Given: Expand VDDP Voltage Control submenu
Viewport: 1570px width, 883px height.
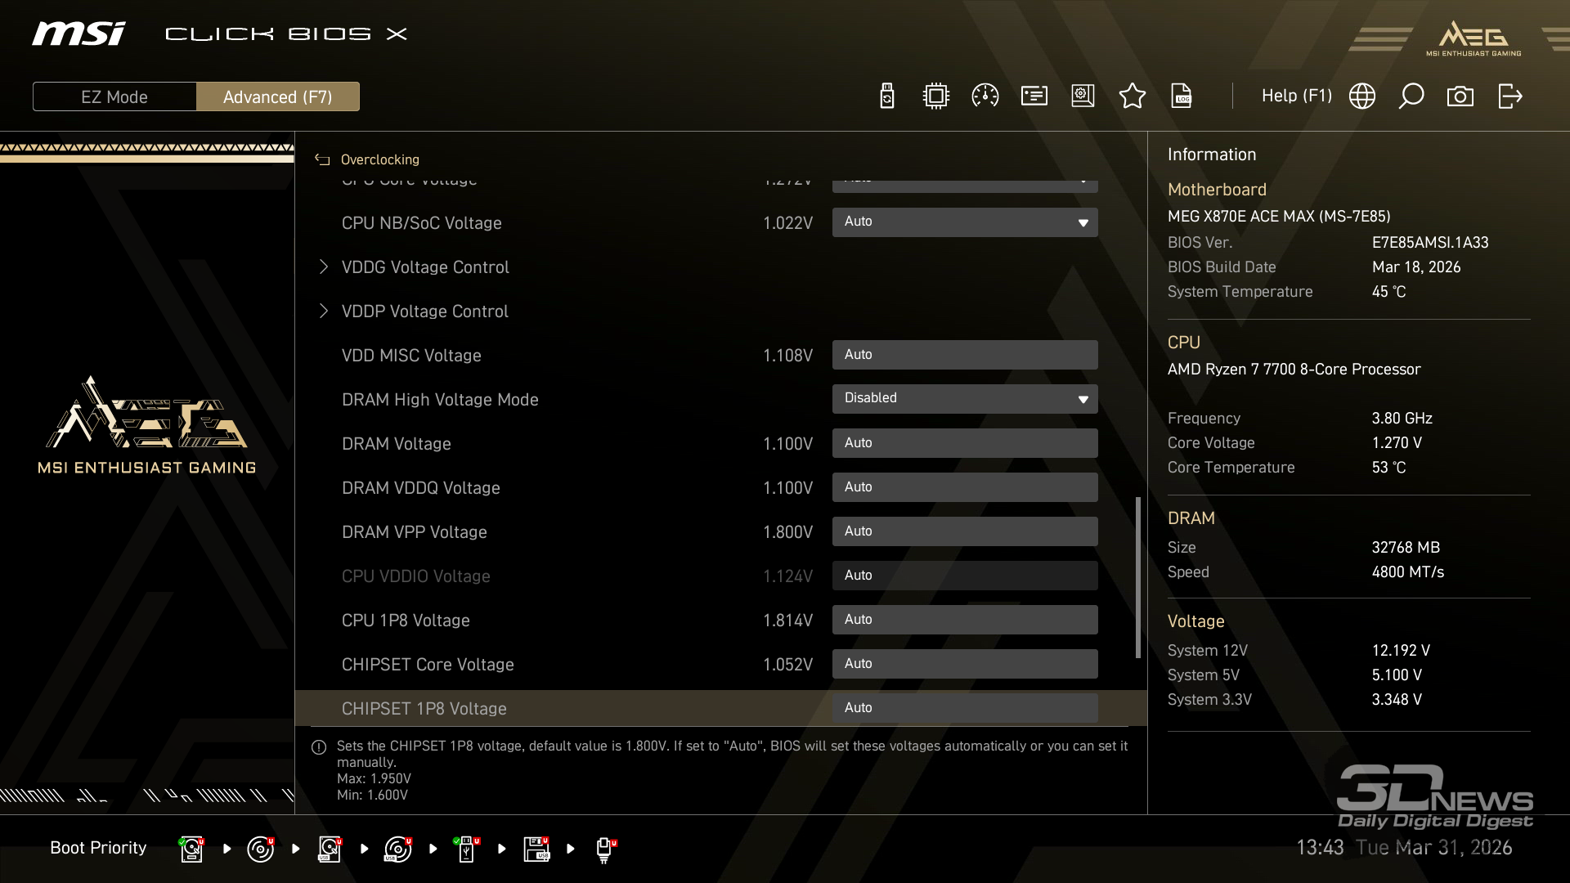Looking at the screenshot, I should [x=424, y=312].
